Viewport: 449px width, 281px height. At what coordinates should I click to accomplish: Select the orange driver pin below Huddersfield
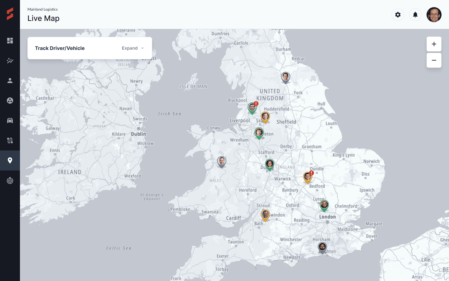point(265,118)
